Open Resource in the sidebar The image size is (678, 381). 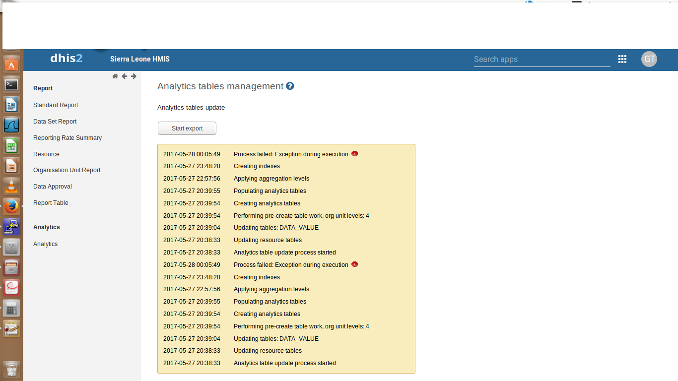pos(46,154)
